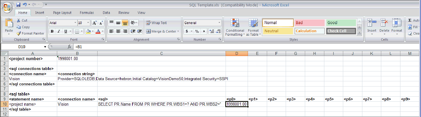The width and height of the screenshot is (421, 117).
Task: Decrease decimal places
Action: point(218,31)
